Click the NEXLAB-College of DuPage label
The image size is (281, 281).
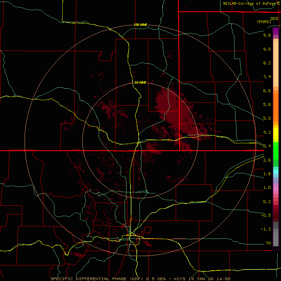[x=250, y=3]
